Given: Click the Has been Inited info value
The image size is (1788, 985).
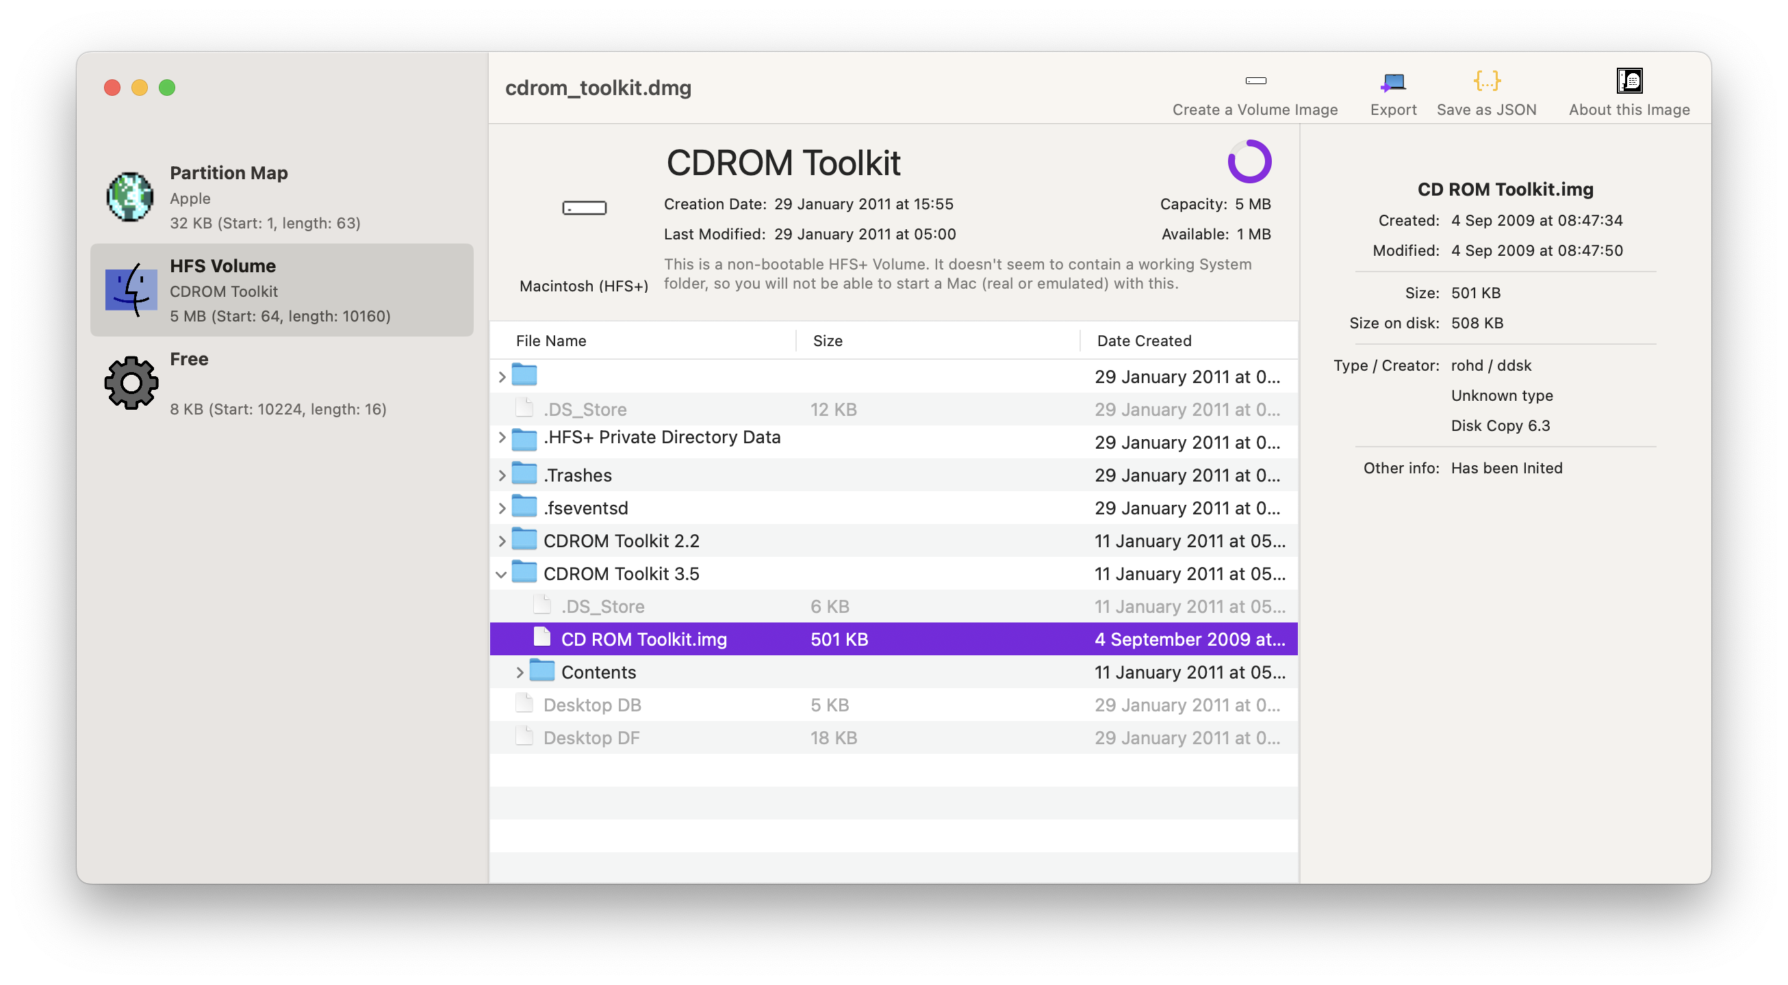Looking at the screenshot, I should pyautogui.click(x=1506, y=467).
